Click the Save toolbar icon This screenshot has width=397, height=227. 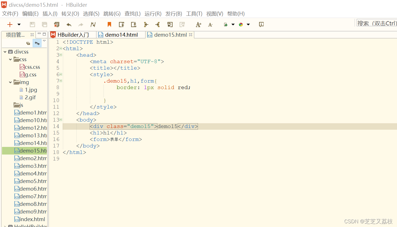click(32, 25)
